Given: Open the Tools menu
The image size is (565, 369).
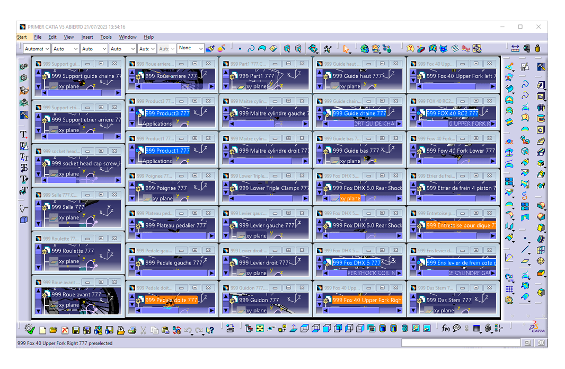Looking at the screenshot, I should 106,37.
